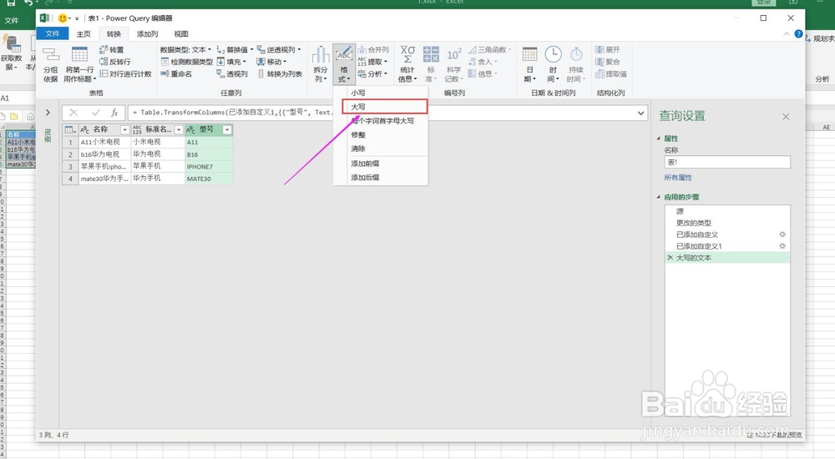Click 提取值 (Extract Values)
This screenshot has height=459, width=835.
[611, 74]
